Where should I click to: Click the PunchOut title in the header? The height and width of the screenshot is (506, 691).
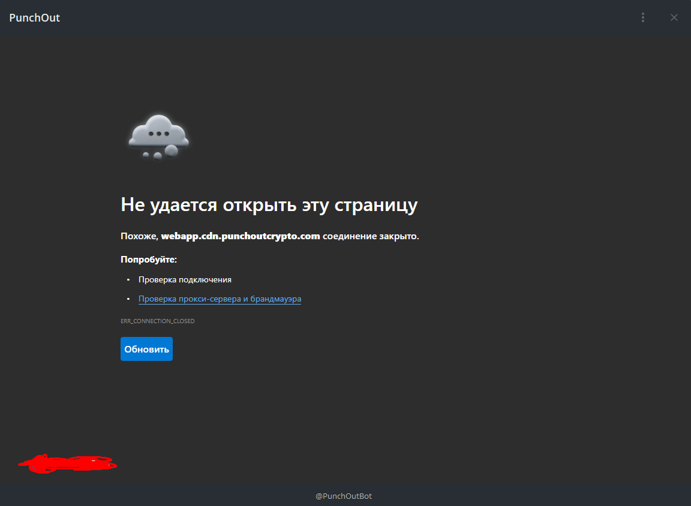[x=34, y=17]
